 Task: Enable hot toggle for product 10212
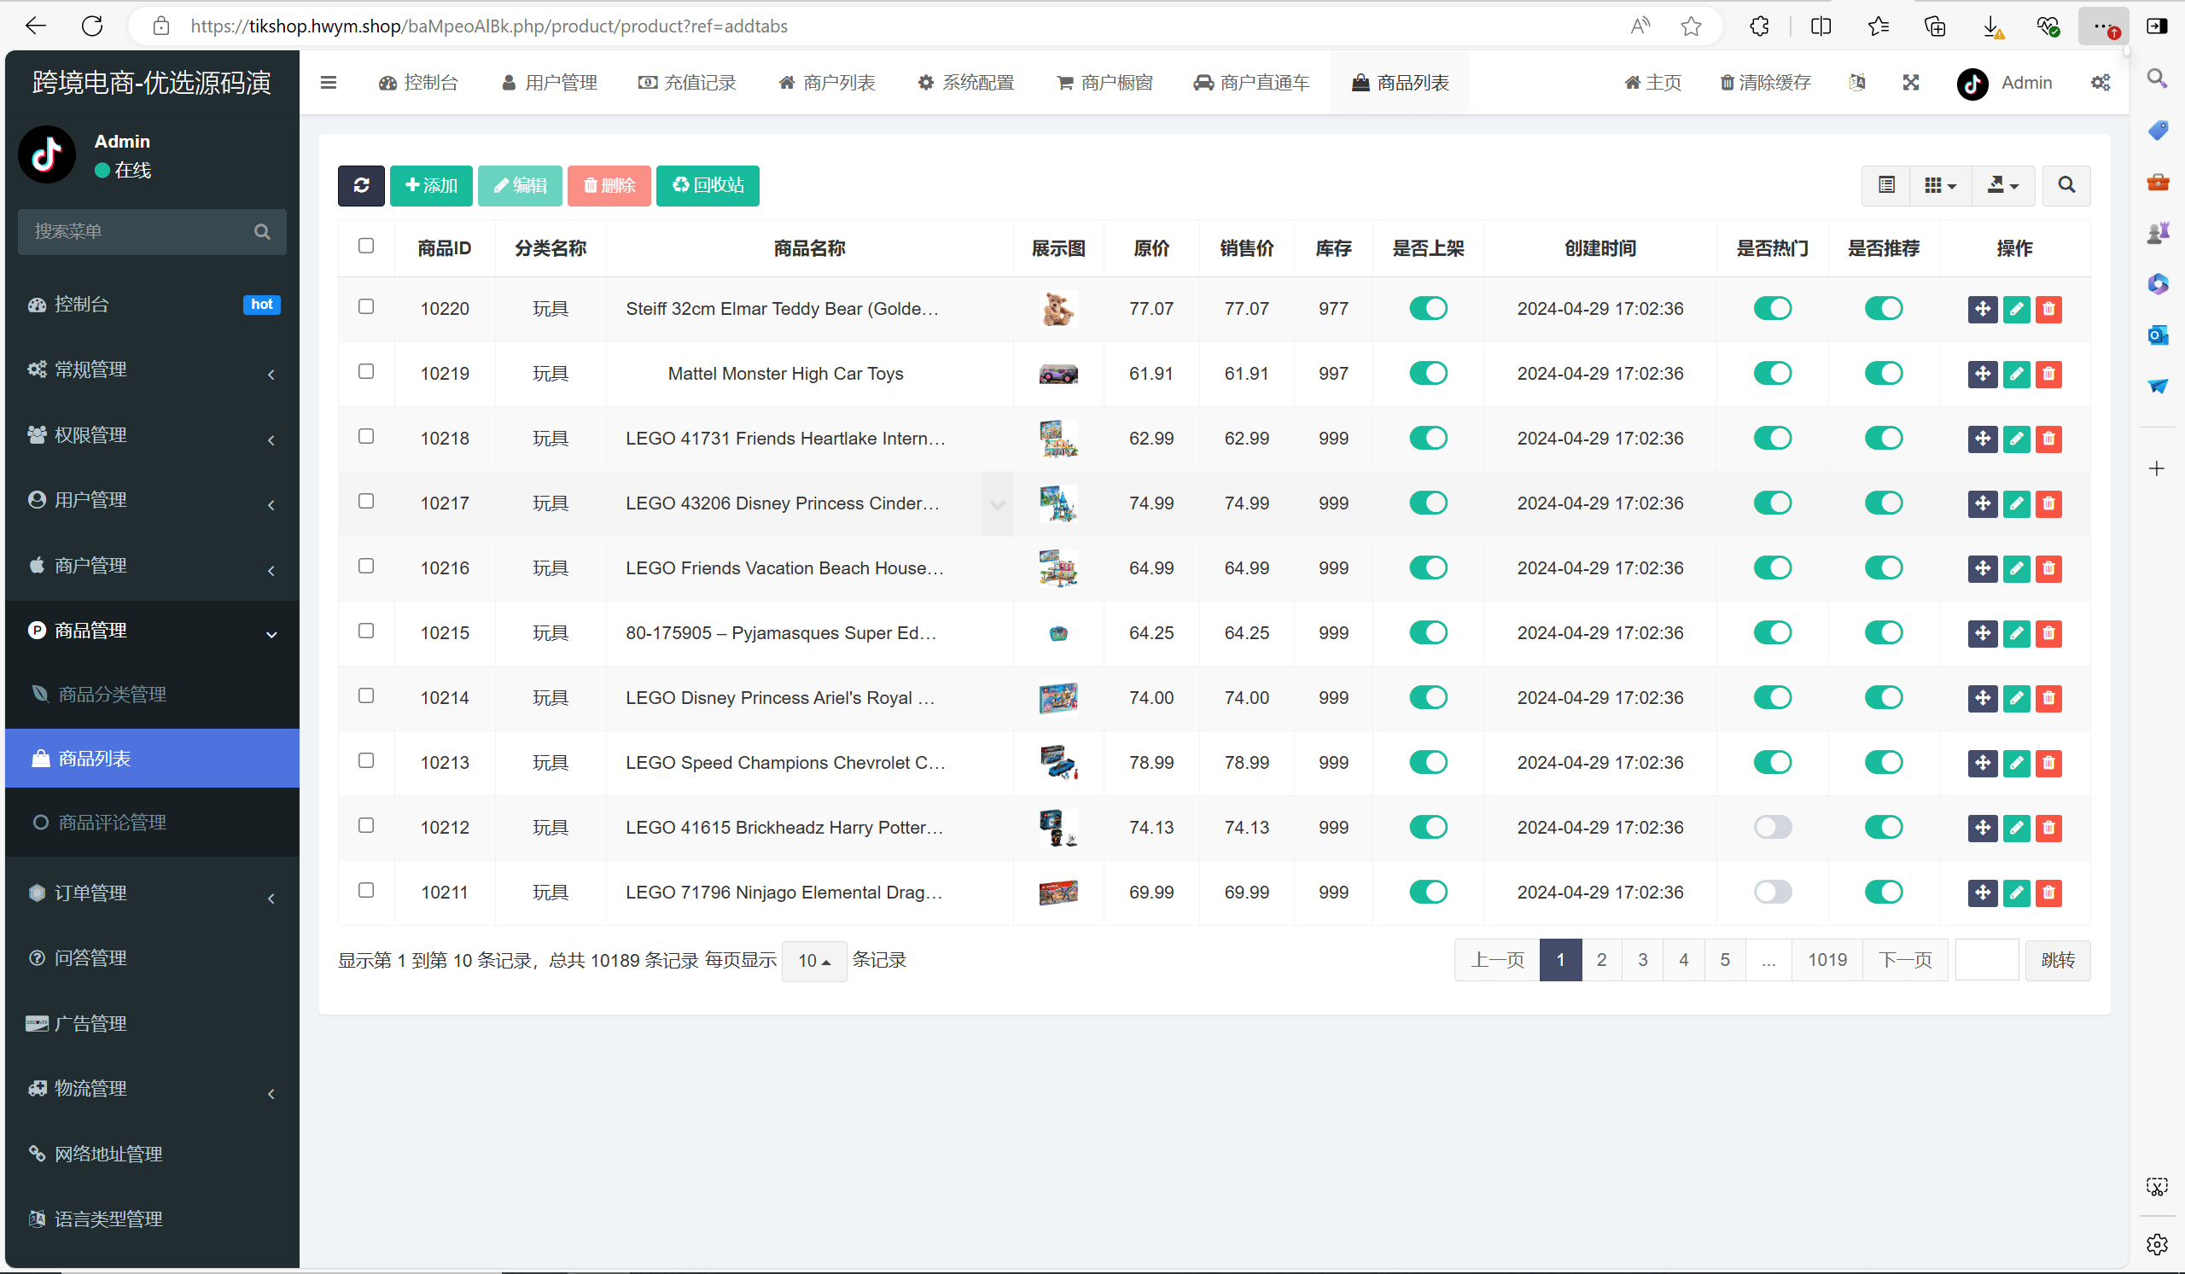(1772, 828)
